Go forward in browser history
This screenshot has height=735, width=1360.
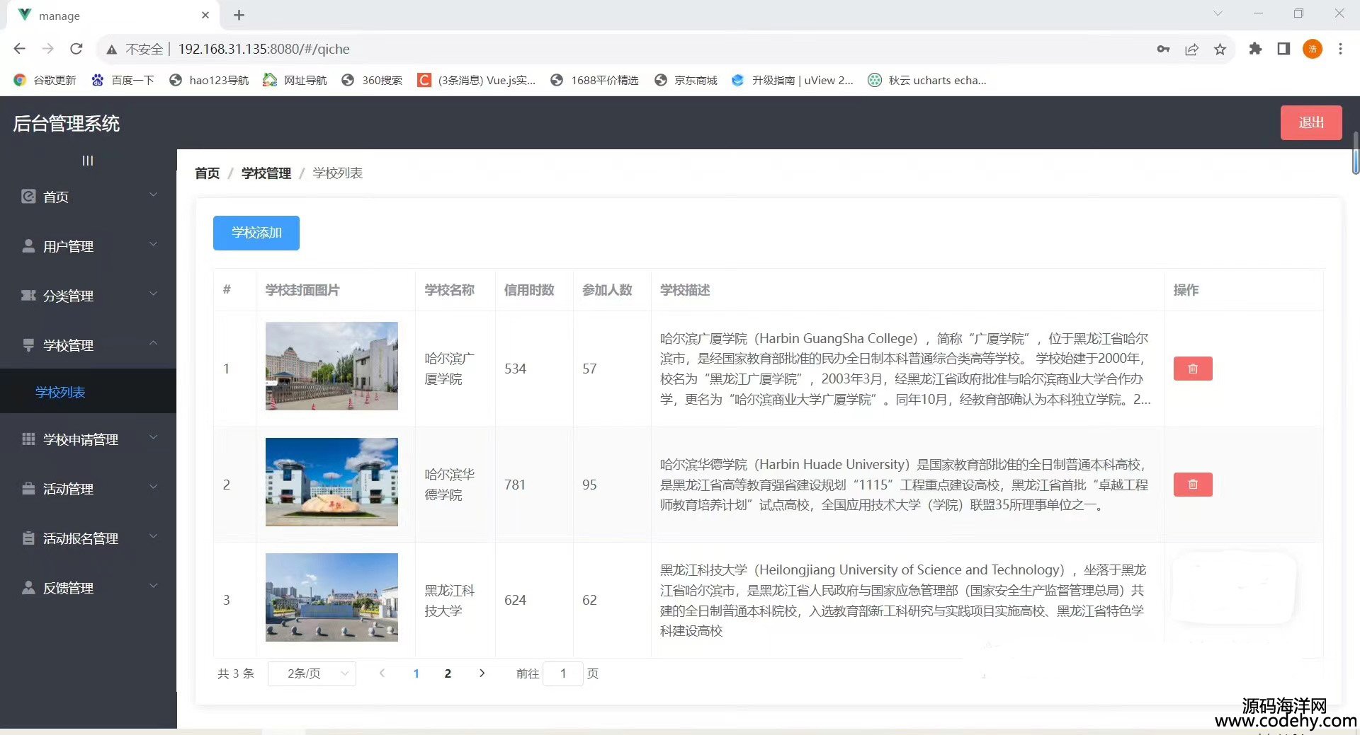(47, 49)
